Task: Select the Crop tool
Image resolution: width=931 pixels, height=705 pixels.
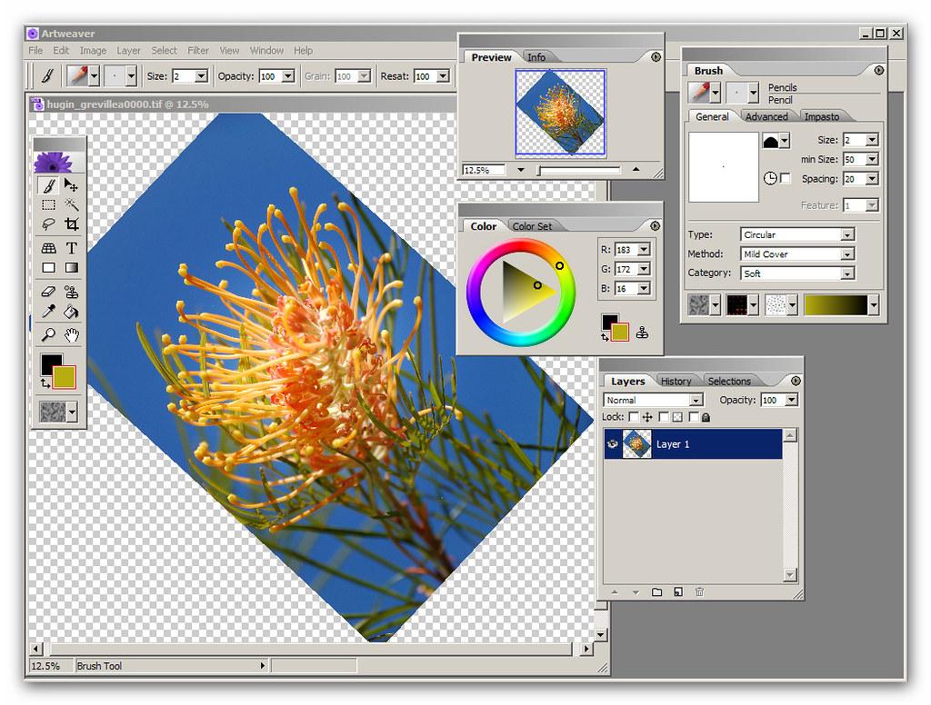Action: pos(71,224)
